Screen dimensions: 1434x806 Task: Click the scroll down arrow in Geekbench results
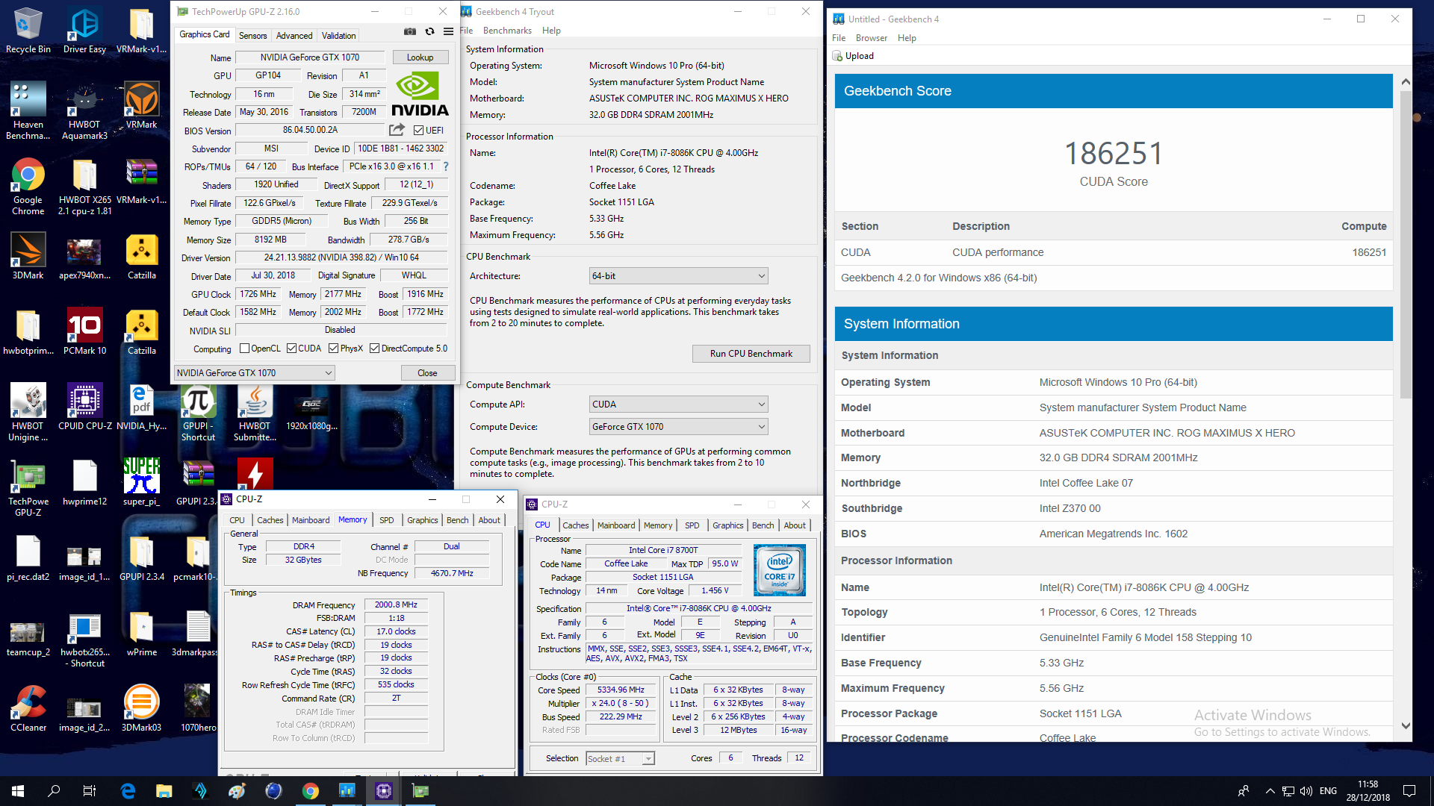[x=1405, y=725]
